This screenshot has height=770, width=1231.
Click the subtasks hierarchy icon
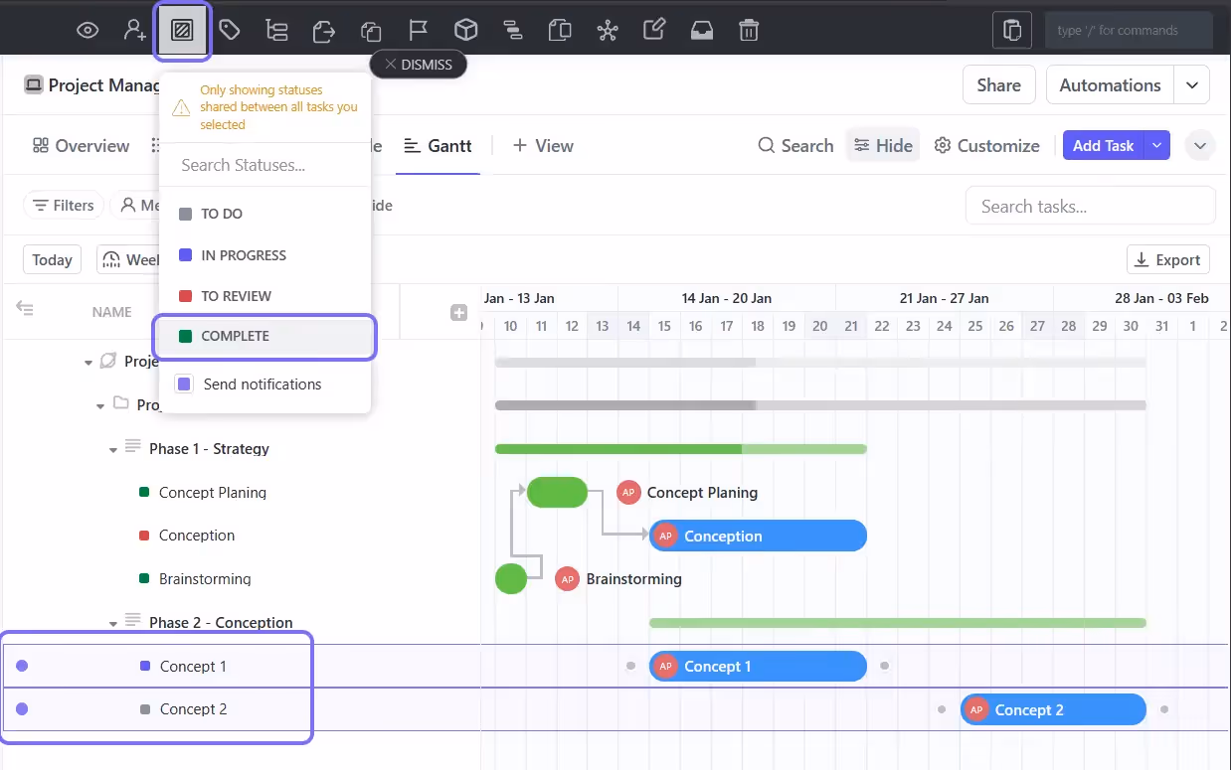(x=276, y=30)
